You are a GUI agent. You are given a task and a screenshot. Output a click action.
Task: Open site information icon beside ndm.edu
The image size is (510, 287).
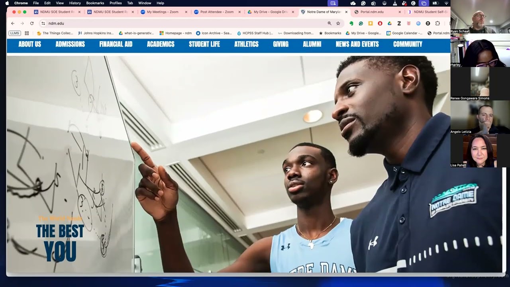pyautogui.click(x=43, y=24)
